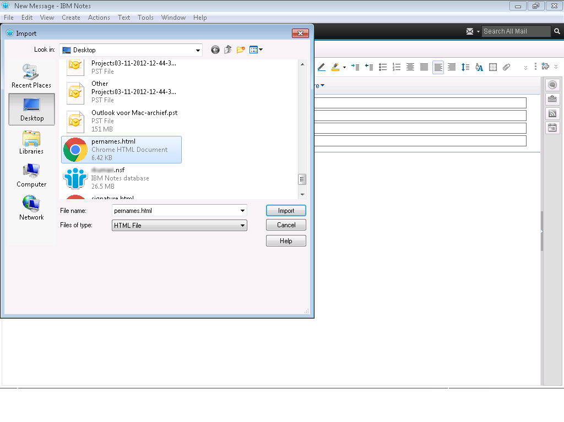Click the file list scroll-down arrow
This screenshot has width=564, height=422.
302,194
